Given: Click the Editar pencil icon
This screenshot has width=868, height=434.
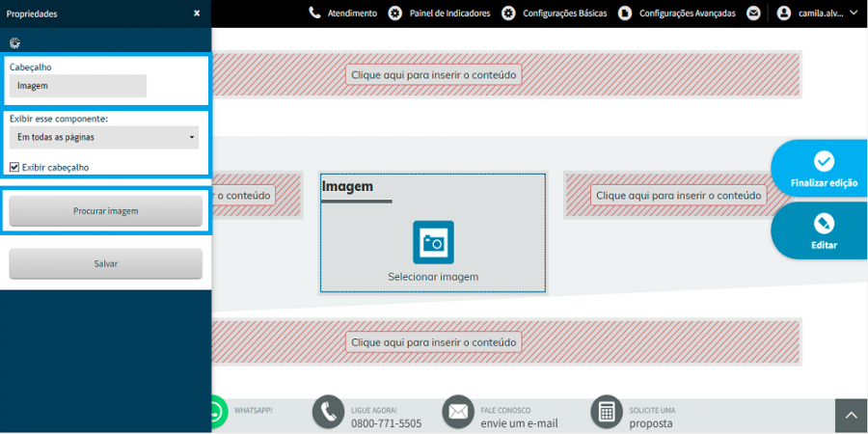Looking at the screenshot, I should pos(824,224).
